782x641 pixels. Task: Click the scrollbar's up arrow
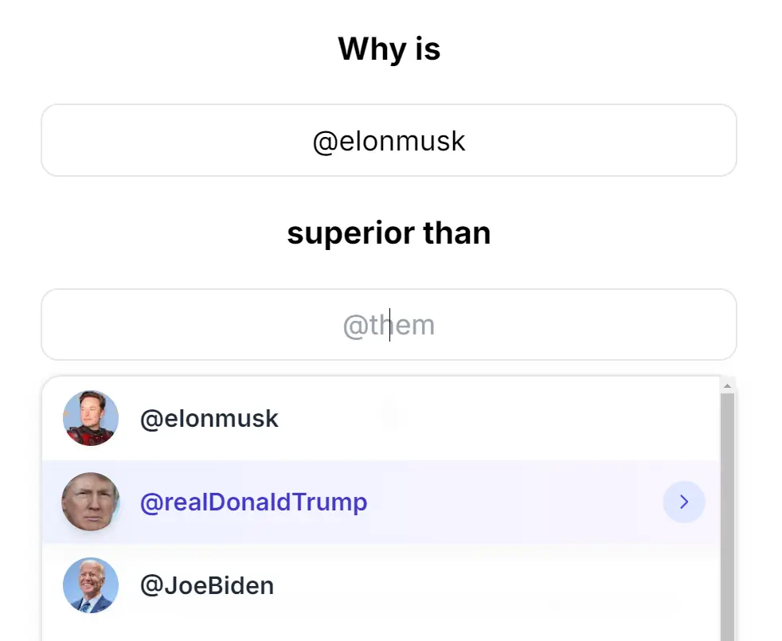pos(726,386)
